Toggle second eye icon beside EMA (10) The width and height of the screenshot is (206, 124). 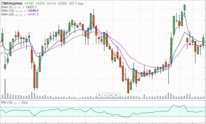[21, 11]
